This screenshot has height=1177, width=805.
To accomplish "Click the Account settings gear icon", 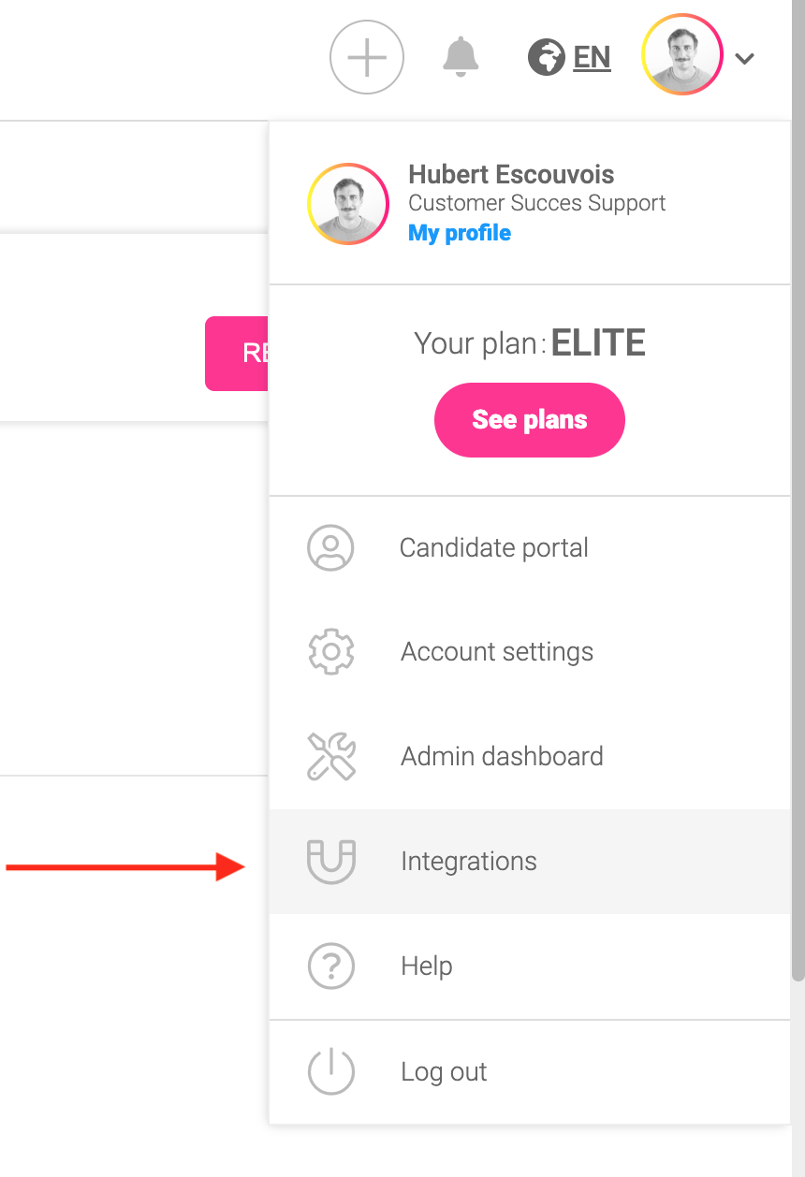I will pyautogui.click(x=330, y=652).
